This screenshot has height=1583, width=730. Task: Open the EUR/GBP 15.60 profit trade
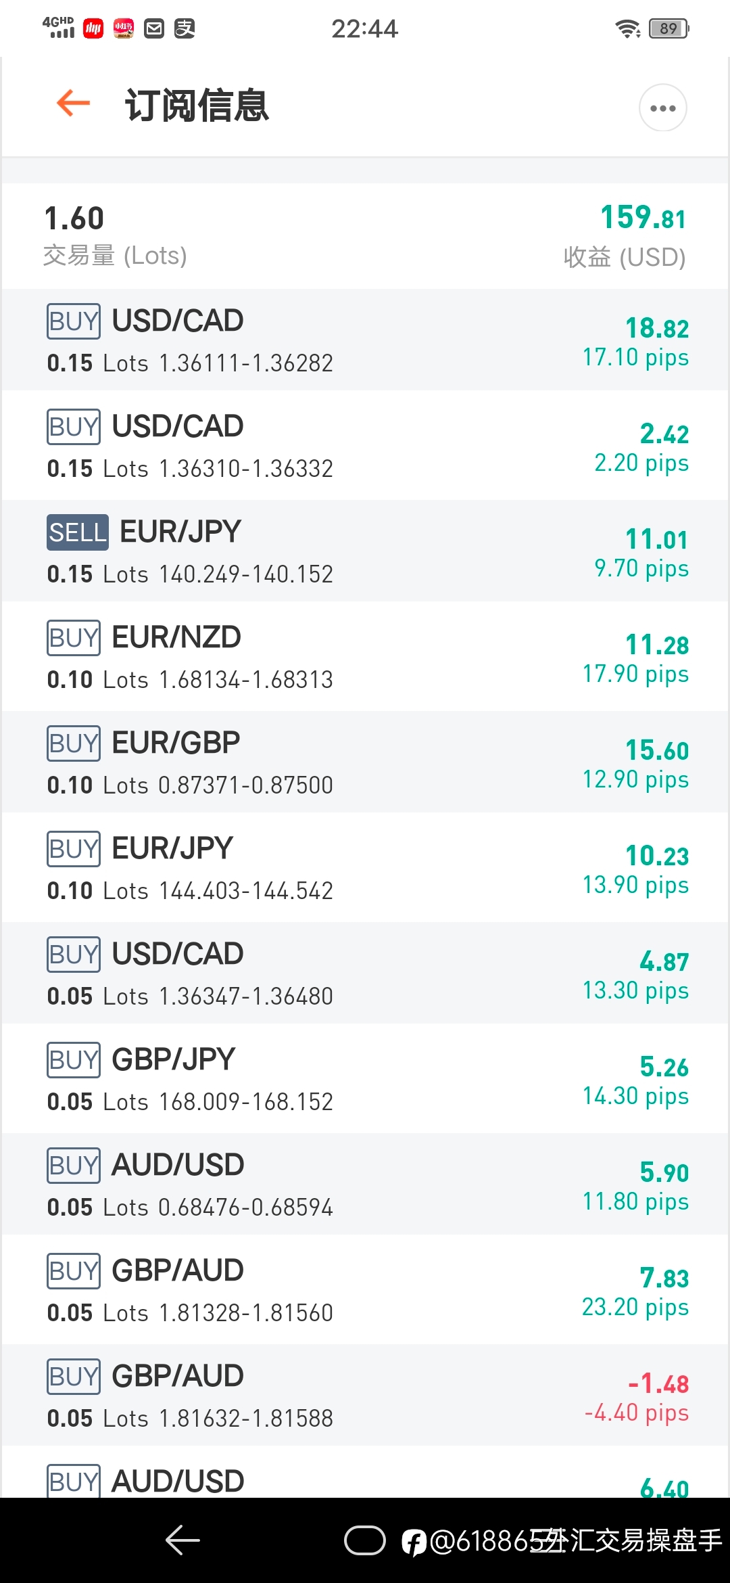[365, 762]
